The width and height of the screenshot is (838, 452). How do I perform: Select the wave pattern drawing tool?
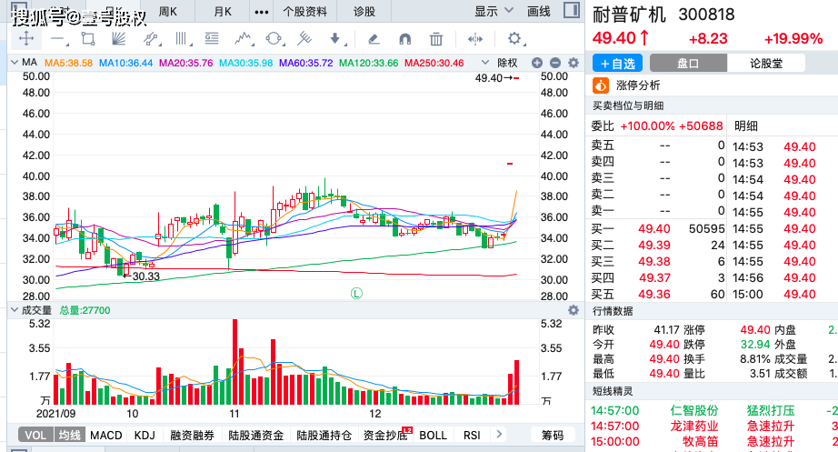(x=244, y=38)
